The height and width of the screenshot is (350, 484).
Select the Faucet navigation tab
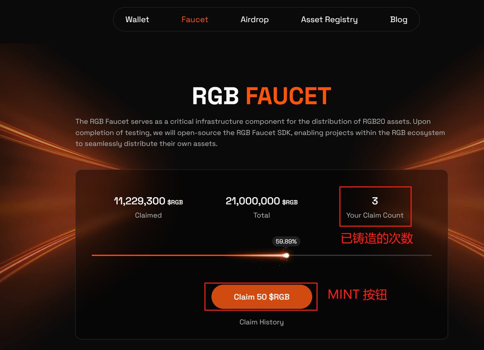click(195, 19)
